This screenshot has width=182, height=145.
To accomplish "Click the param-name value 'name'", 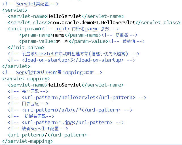I will (x=59, y=35).
